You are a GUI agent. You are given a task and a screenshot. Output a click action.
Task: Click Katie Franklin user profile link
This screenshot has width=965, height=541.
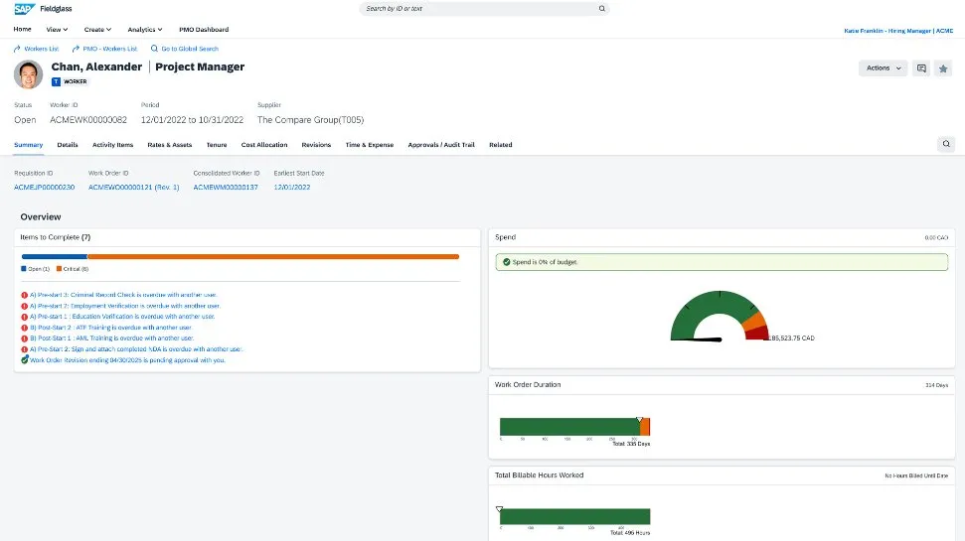click(x=898, y=31)
